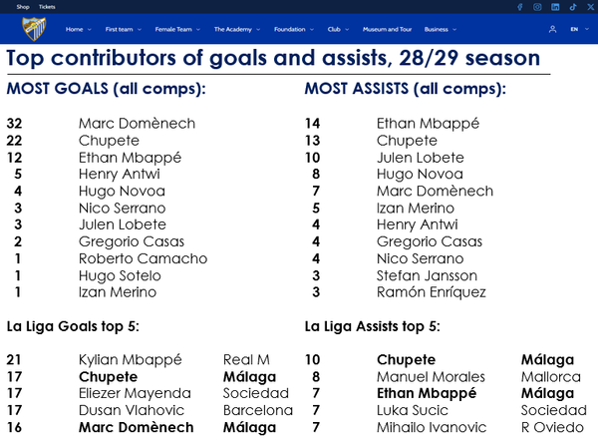The width and height of the screenshot is (598, 443).
Task: Expand the First team dropdown menu
Action: (123, 30)
